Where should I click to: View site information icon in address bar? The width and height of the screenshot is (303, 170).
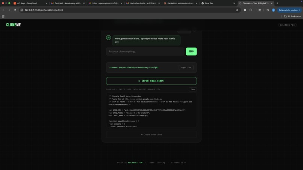click(x=22, y=10)
